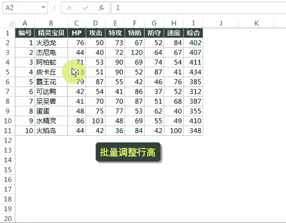The width and height of the screenshot is (286, 223).
Task: Select column K header
Action: (256, 23)
